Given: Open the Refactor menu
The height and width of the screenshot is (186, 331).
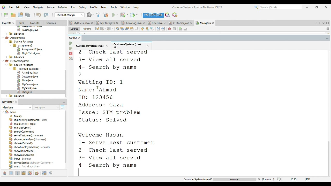Looking at the screenshot, I should pos(63,7).
